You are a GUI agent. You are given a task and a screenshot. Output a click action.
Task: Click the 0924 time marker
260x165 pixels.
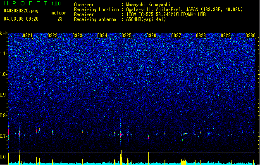click(x=102, y=35)
